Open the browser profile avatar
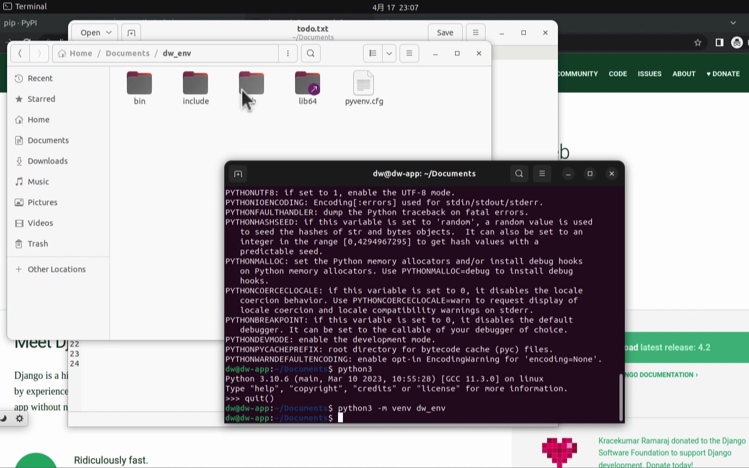749x468 pixels. 737,42
